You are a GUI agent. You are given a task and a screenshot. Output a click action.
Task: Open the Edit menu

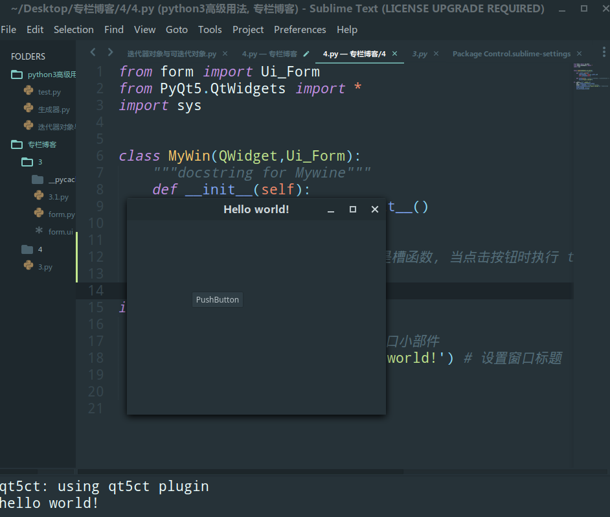pyautogui.click(x=35, y=30)
